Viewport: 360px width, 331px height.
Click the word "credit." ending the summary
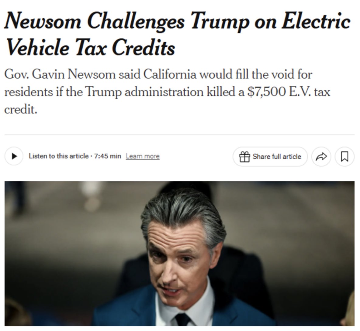21,109
